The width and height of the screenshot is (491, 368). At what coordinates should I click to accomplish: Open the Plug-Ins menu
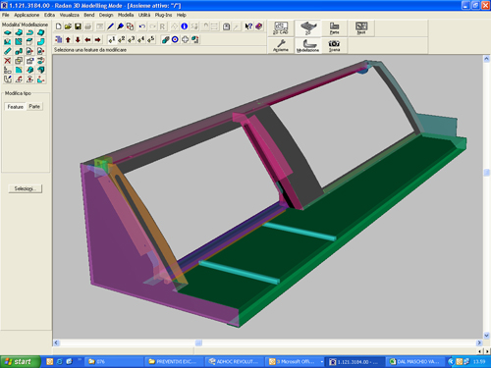pos(163,15)
